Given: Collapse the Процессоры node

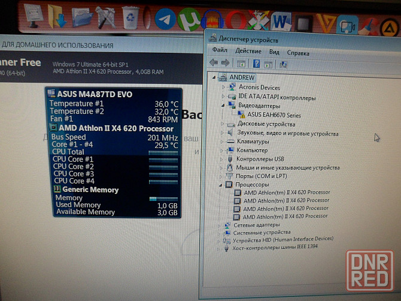Looking at the screenshot, I should (x=220, y=185).
